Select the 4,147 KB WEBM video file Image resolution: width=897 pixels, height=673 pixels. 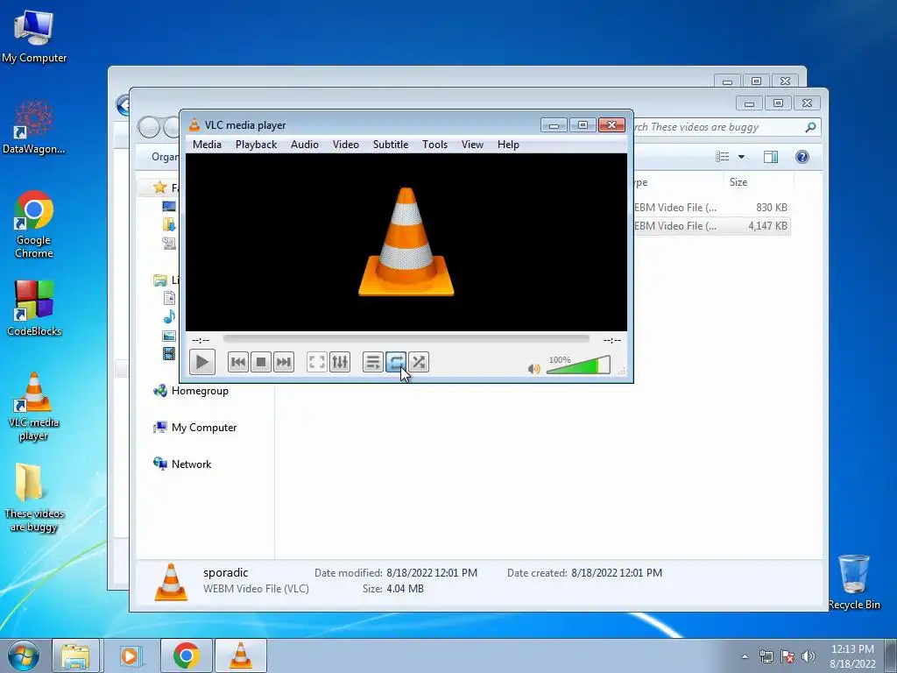click(711, 225)
